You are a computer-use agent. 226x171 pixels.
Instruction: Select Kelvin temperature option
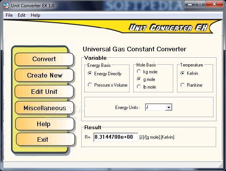click(189, 73)
